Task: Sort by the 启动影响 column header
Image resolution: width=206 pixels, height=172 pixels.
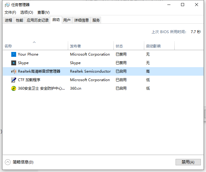Action: click(159, 46)
